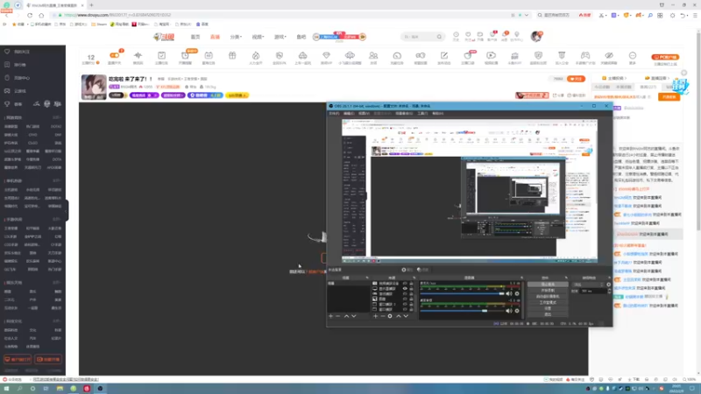Expand the 视频 dropdown in Douyu navigation
The width and height of the screenshot is (701, 394).
tap(258, 37)
